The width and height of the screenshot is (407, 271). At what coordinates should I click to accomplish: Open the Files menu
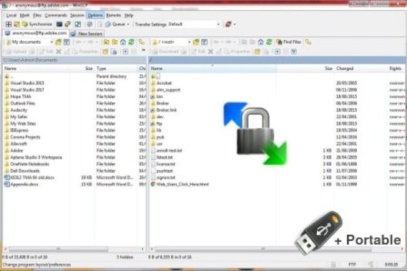37,15
